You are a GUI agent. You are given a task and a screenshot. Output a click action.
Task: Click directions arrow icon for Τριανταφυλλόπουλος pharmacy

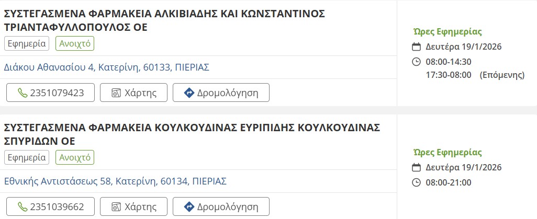pos(189,93)
